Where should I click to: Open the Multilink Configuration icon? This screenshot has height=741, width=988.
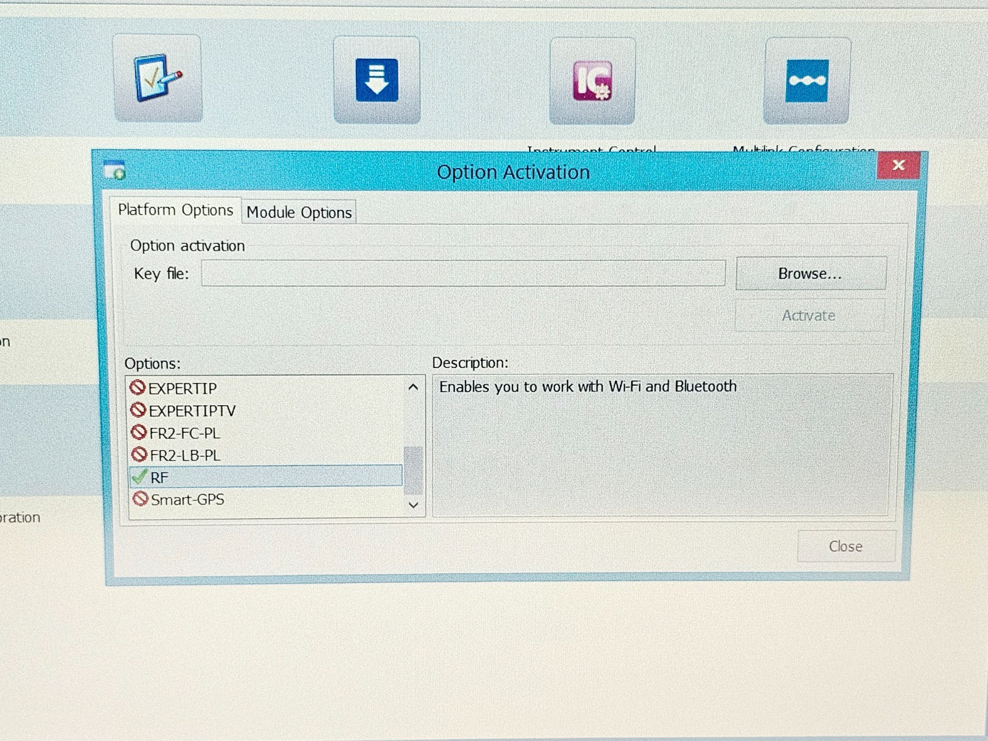click(805, 79)
